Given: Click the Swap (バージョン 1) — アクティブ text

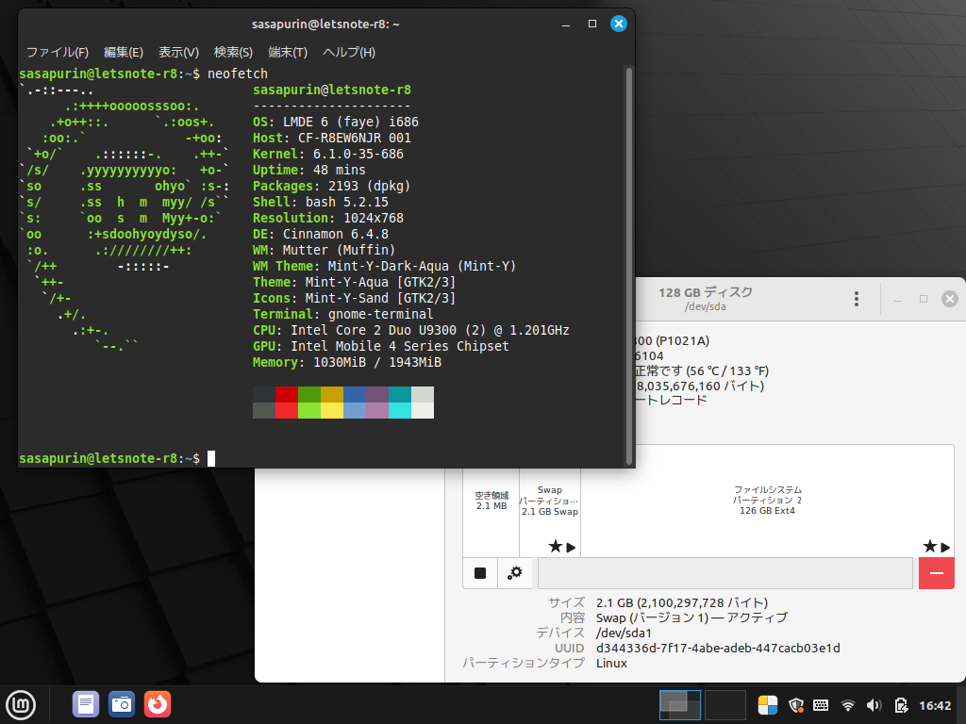Looking at the screenshot, I should [x=691, y=617].
